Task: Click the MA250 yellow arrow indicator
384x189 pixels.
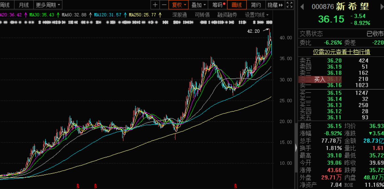Action: tap(160, 15)
